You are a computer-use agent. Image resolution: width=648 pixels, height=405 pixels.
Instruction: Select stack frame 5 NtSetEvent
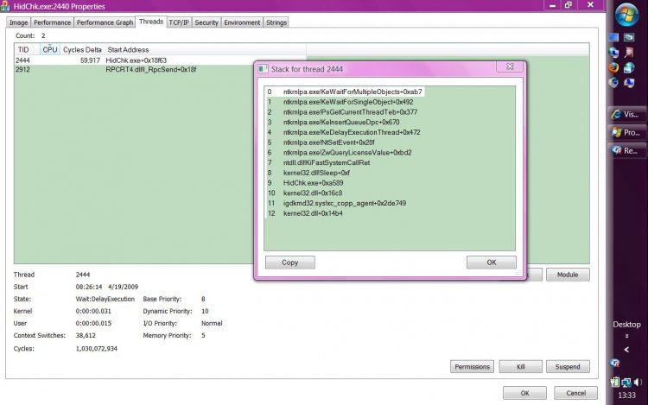tap(328, 142)
